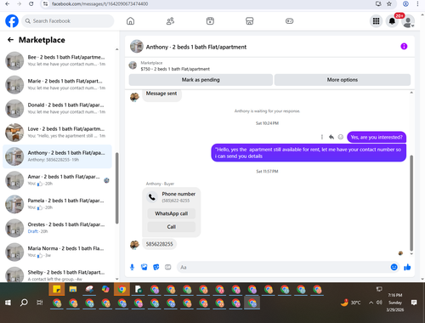Image resolution: width=425 pixels, height=323 pixels.
Task: Click the More options button
Action: (343, 80)
